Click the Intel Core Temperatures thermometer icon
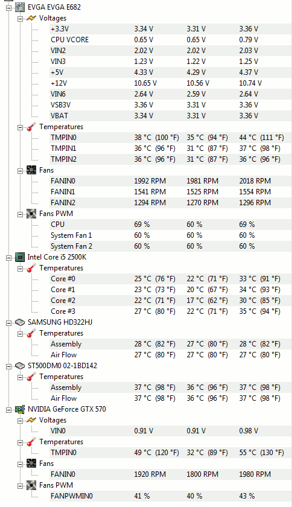Screen dimensions: 292x507 pyautogui.click(x=31, y=269)
